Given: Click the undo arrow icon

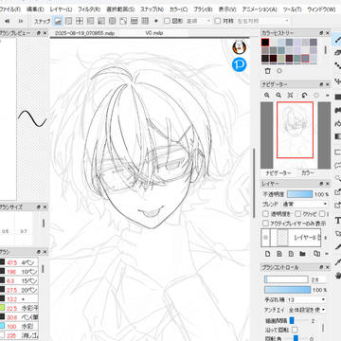Looking at the screenshot, I should tap(7, 21).
